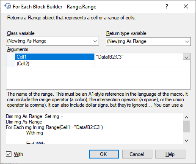Click the Class variable label
The height and width of the screenshot is (164, 196).
(x=21, y=33)
